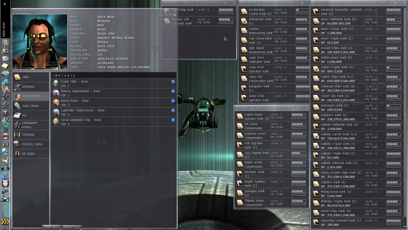Viewport: 408px width, 230px height.
Task: Show info for Social Adaptation Chip - Basic
Action: point(173,120)
